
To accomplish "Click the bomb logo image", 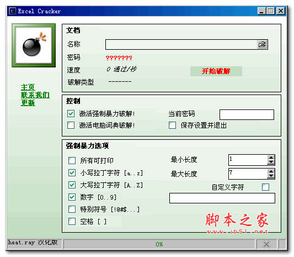I will point(34,45).
